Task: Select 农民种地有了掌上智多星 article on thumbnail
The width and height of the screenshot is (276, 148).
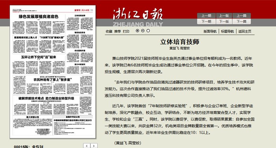Action: click(52, 80)
